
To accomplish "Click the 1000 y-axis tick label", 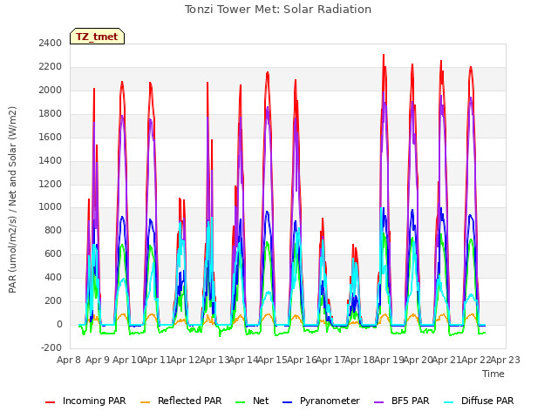I will pyautogui.click(x=51, y=207).
